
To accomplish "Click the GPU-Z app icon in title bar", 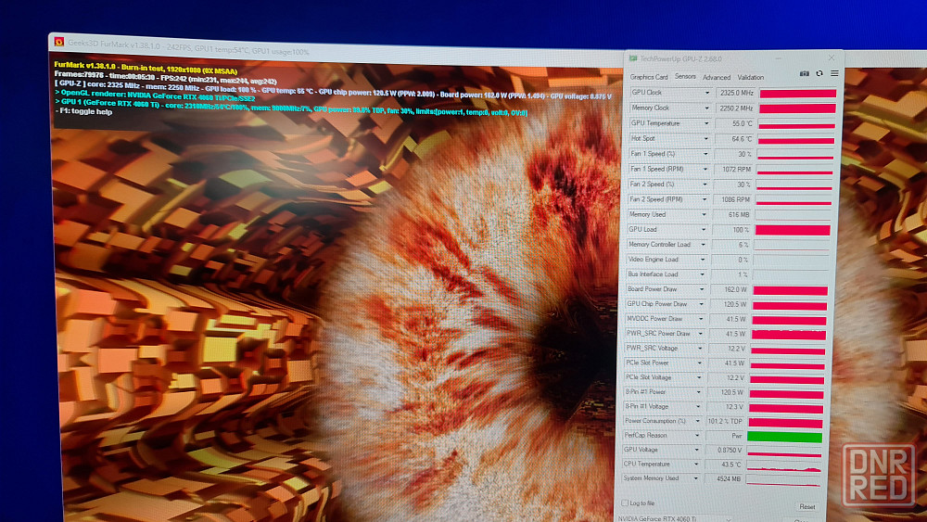I will click(632, 58).
